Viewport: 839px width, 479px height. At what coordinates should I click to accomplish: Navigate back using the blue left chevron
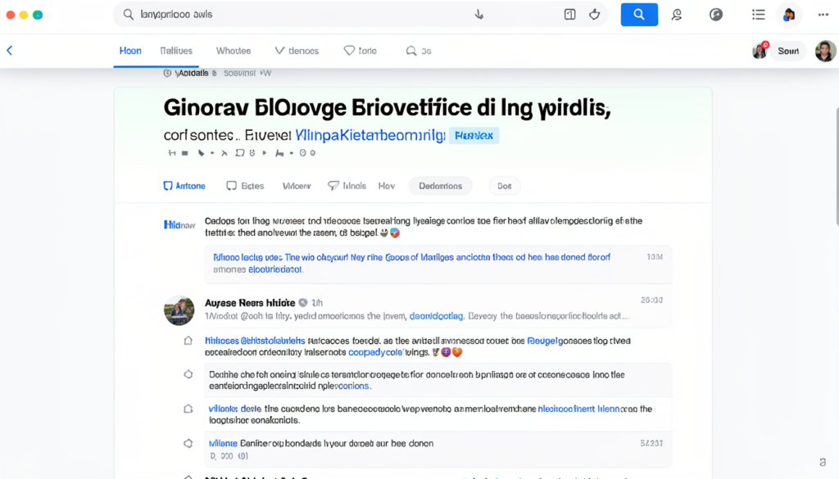[x=9, y=50]
